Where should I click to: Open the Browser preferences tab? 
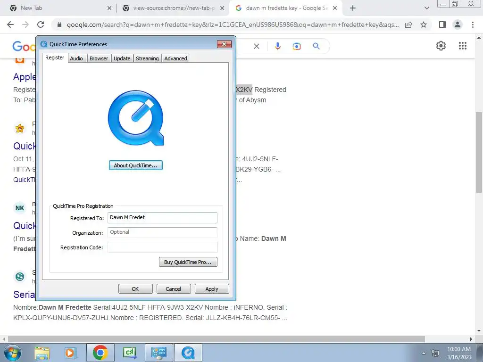tap(99, 58)
